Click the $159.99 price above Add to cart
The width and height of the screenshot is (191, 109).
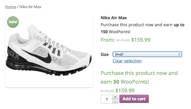[125, 90]
